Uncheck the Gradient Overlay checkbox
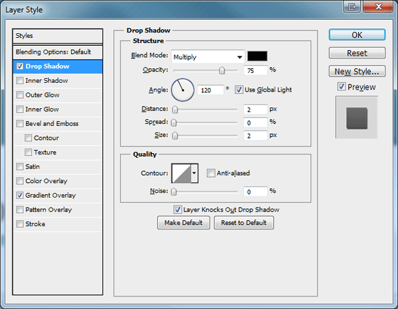 tap(20, 196)
